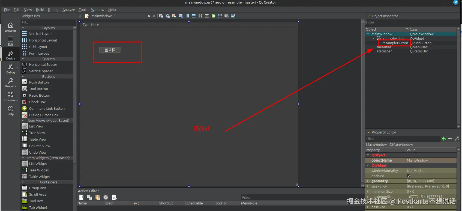Click the green Qt form layout icon
Screen dimensions: 462x211
pos(213,16)
